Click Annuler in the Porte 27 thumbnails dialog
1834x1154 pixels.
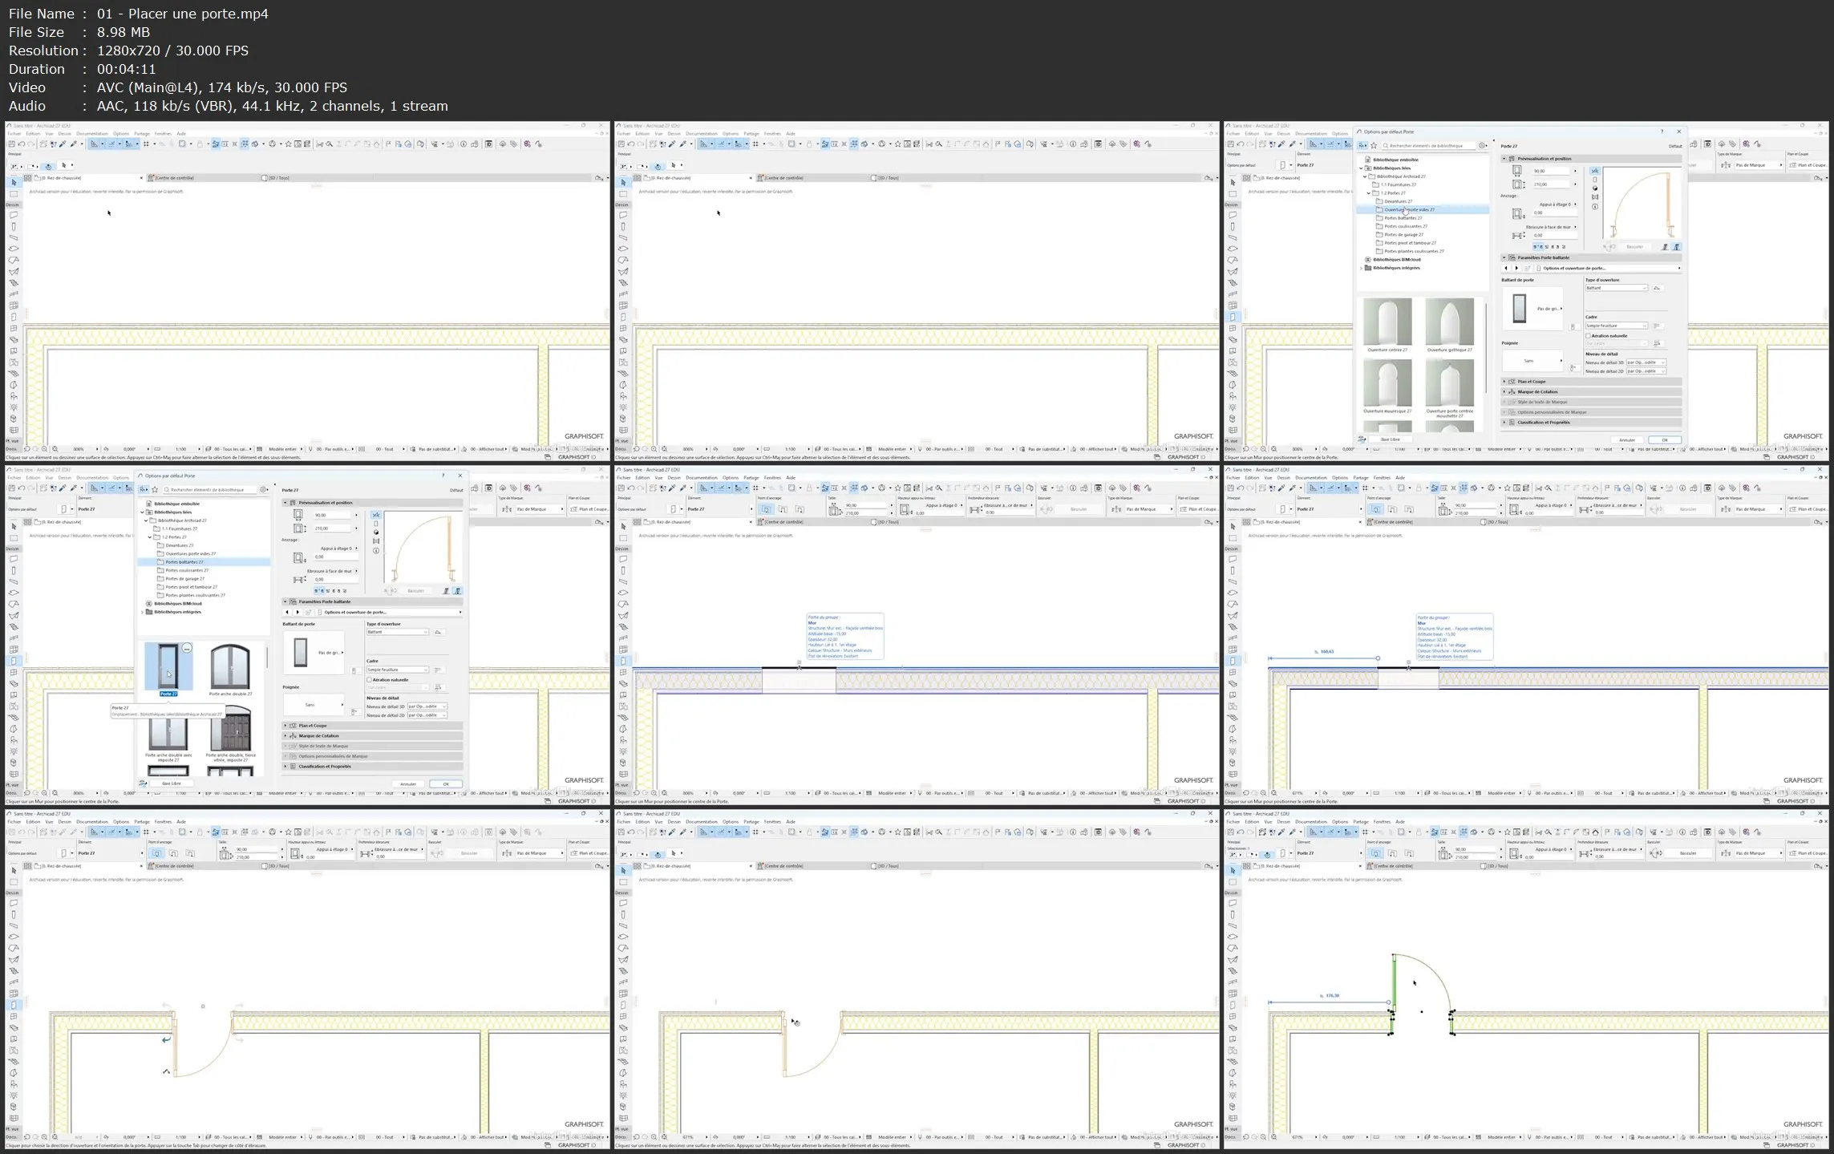408,784
